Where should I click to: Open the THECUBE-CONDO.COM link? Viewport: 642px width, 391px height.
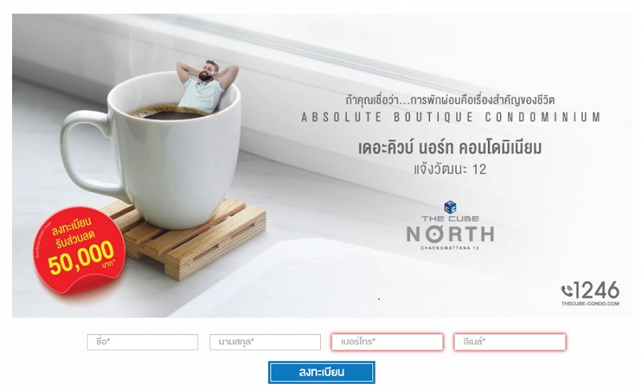click(x=590, y=303)
